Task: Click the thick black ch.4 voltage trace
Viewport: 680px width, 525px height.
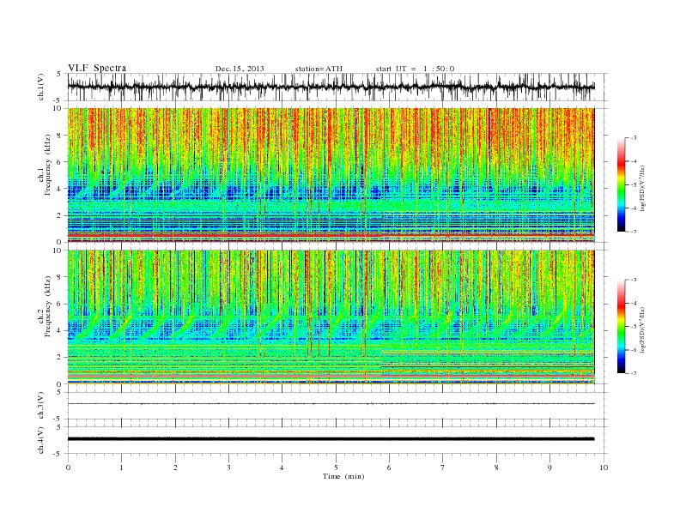Action: coord(331,439)
